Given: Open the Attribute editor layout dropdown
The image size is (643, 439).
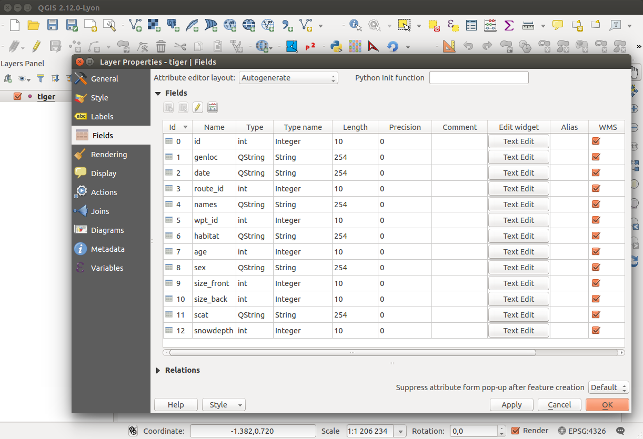Looking at the screenshot, I should click(x=288, y=77).
